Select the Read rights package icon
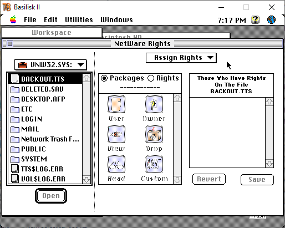 point(116,164)
